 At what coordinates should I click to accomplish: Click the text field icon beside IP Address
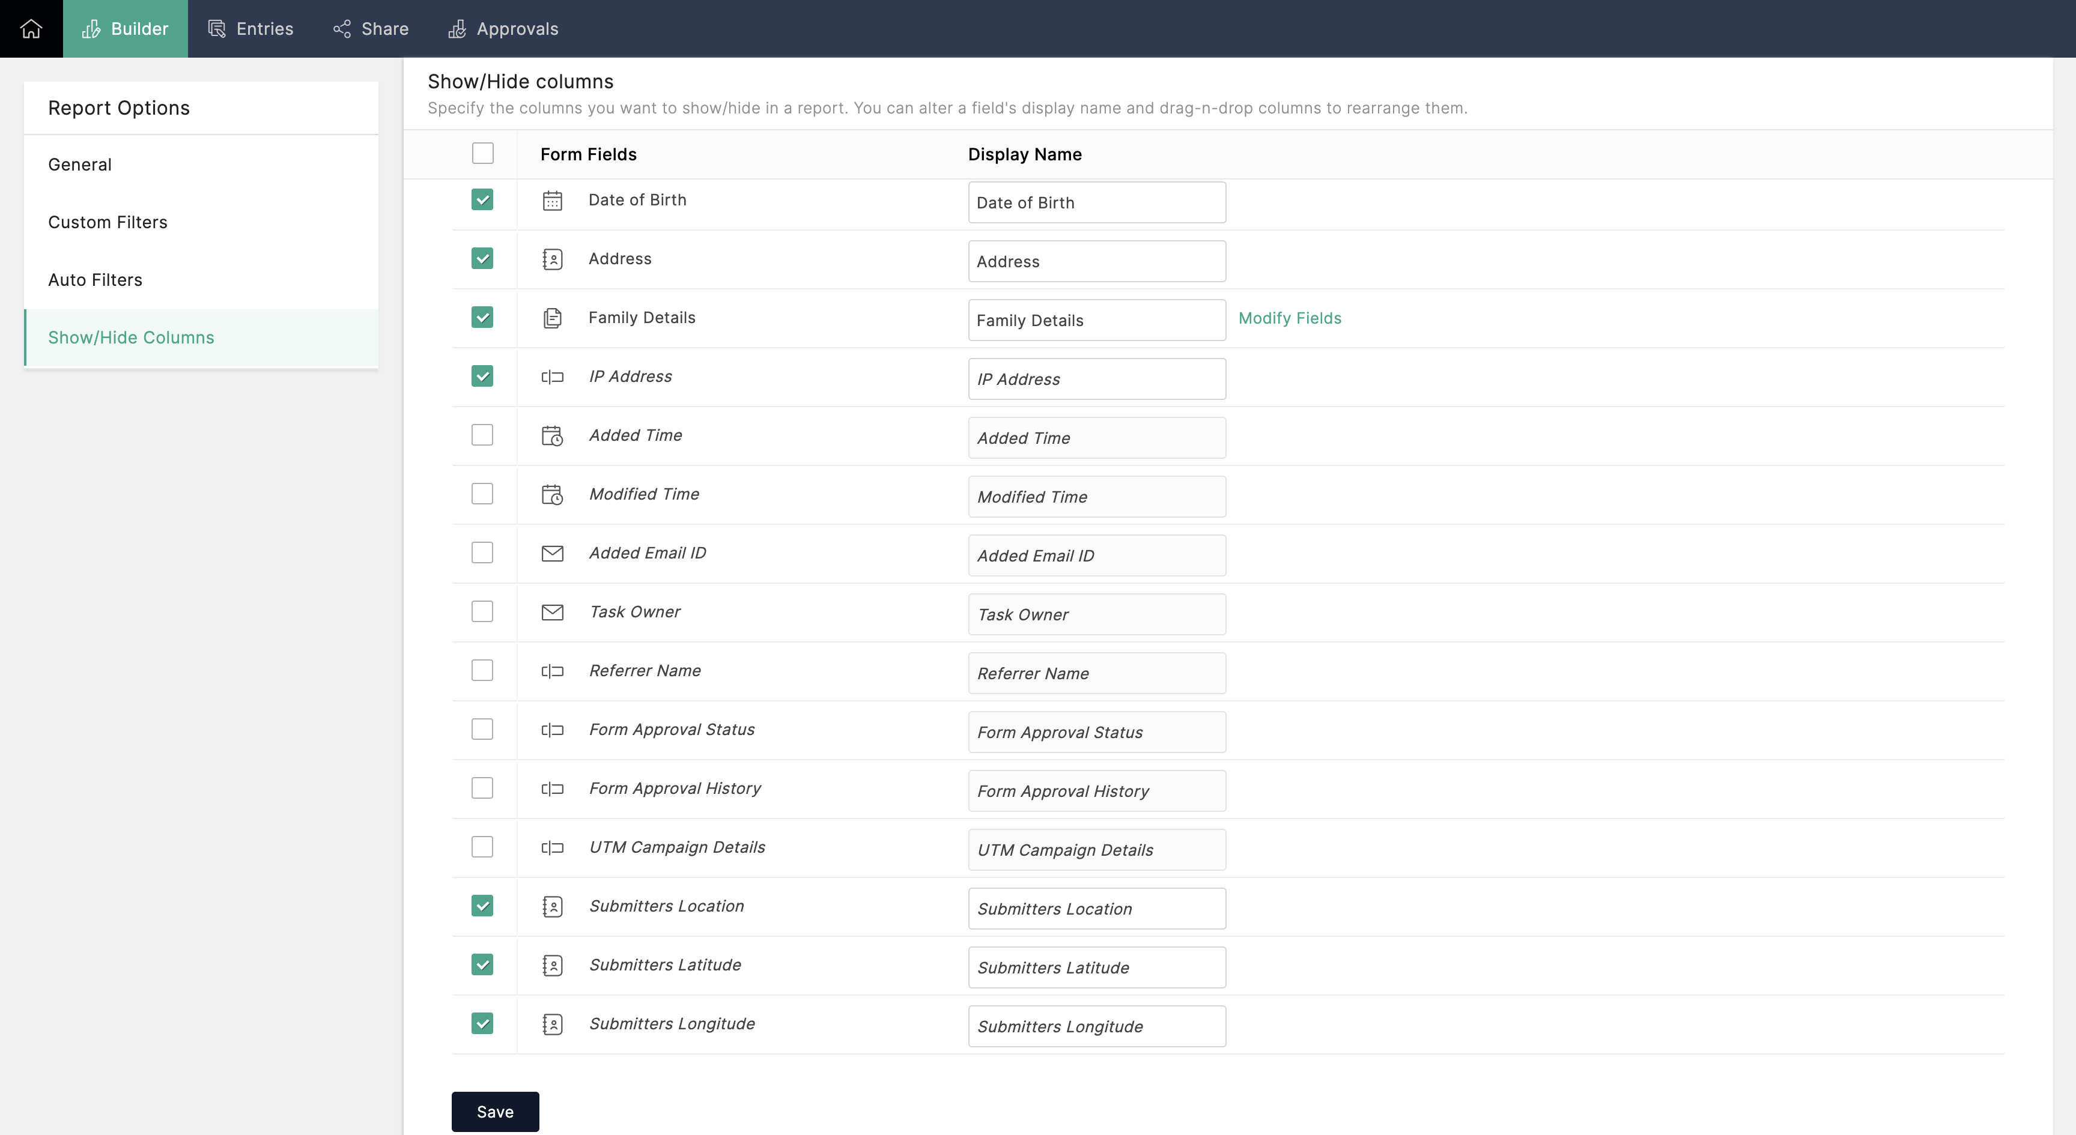552,377
